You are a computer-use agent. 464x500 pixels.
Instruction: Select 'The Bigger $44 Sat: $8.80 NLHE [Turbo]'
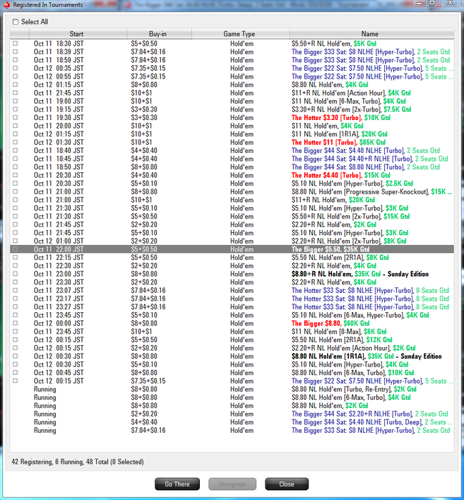pyautogui.click(x=232, y=167)
